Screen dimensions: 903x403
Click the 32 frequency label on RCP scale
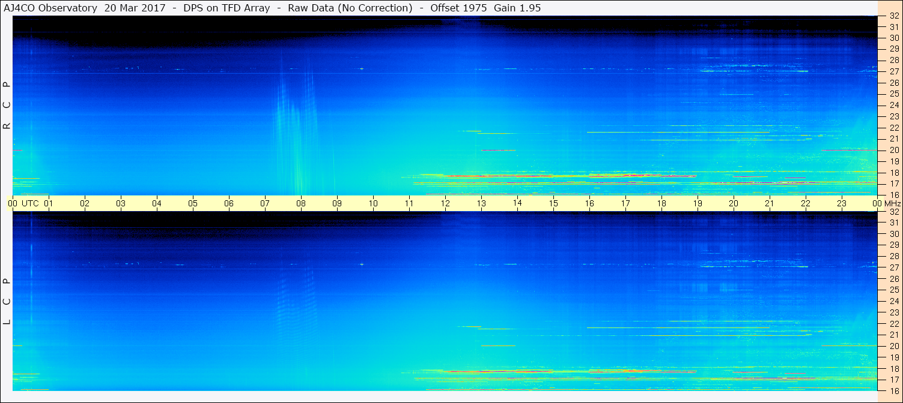[894, 16]
